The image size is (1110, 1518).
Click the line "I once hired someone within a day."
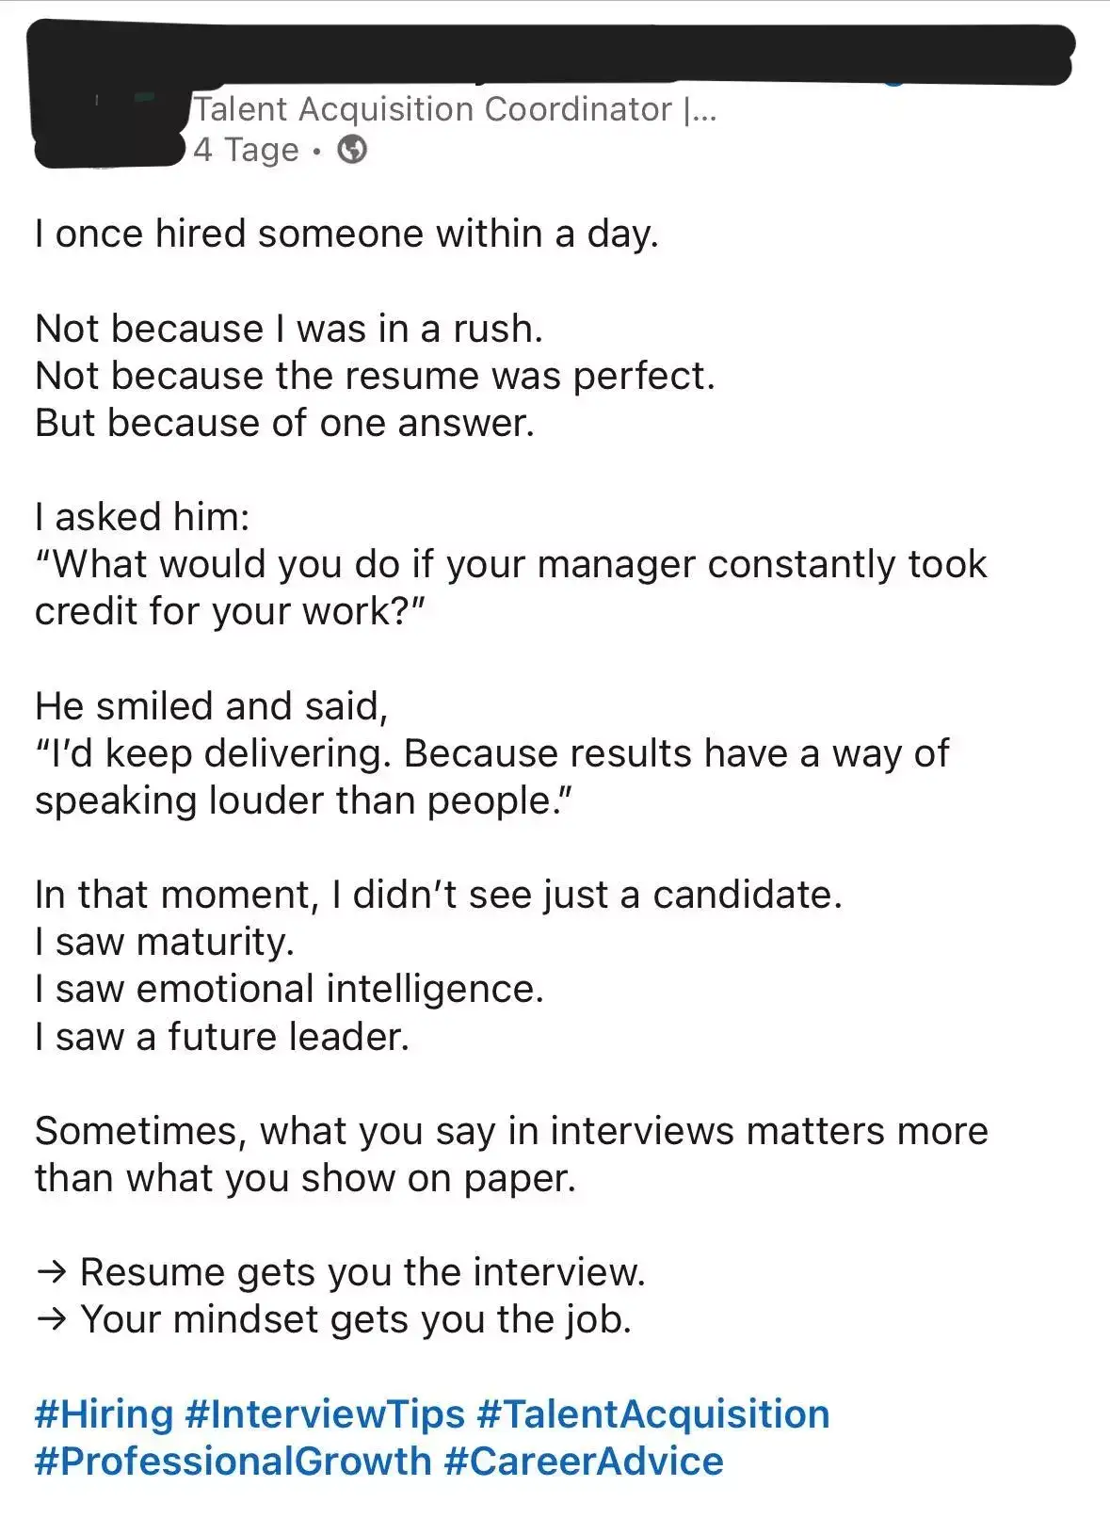[346, 234]
